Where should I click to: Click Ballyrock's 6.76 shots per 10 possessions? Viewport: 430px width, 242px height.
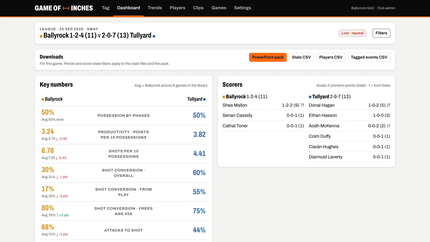pyautogui.click(x=48, y=151)
